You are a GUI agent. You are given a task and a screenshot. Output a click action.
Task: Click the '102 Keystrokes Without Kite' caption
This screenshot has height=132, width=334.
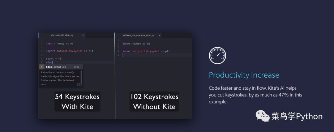(154, 102)
